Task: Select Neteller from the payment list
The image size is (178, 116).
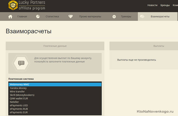Action: (x=55, y=102)
